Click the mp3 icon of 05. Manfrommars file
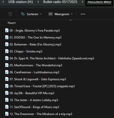 [x=7, y=65]
